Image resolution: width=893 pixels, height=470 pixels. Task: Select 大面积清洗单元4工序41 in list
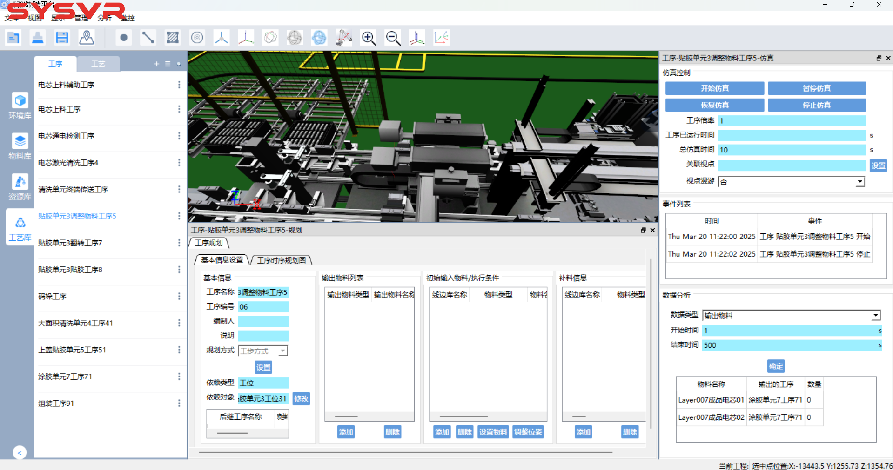point(75,323)
